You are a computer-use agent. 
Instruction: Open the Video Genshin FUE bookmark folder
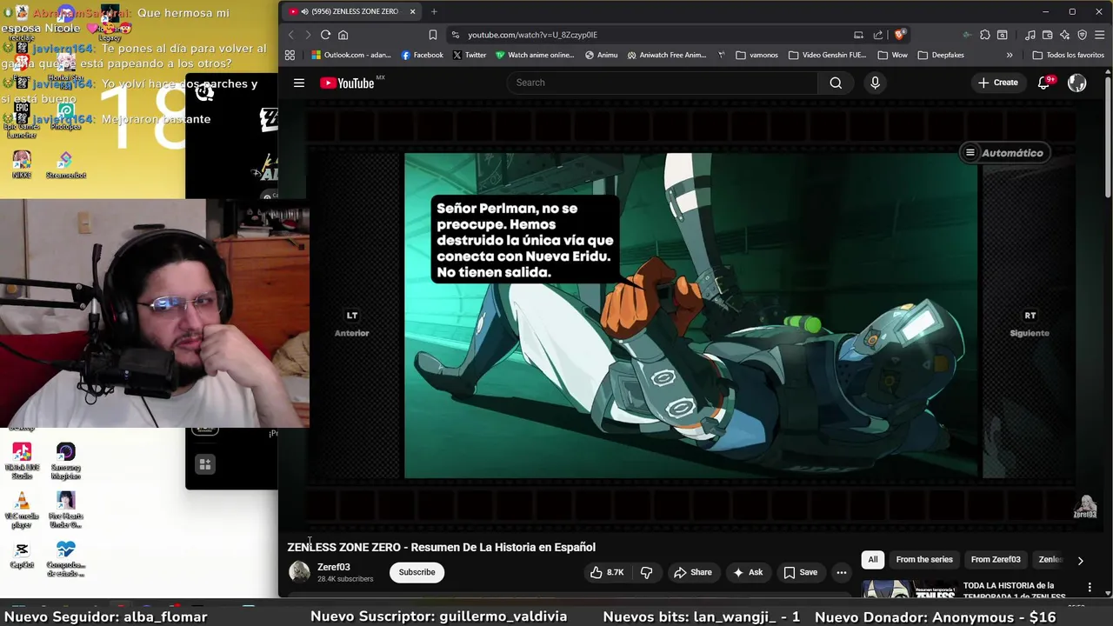828,55
